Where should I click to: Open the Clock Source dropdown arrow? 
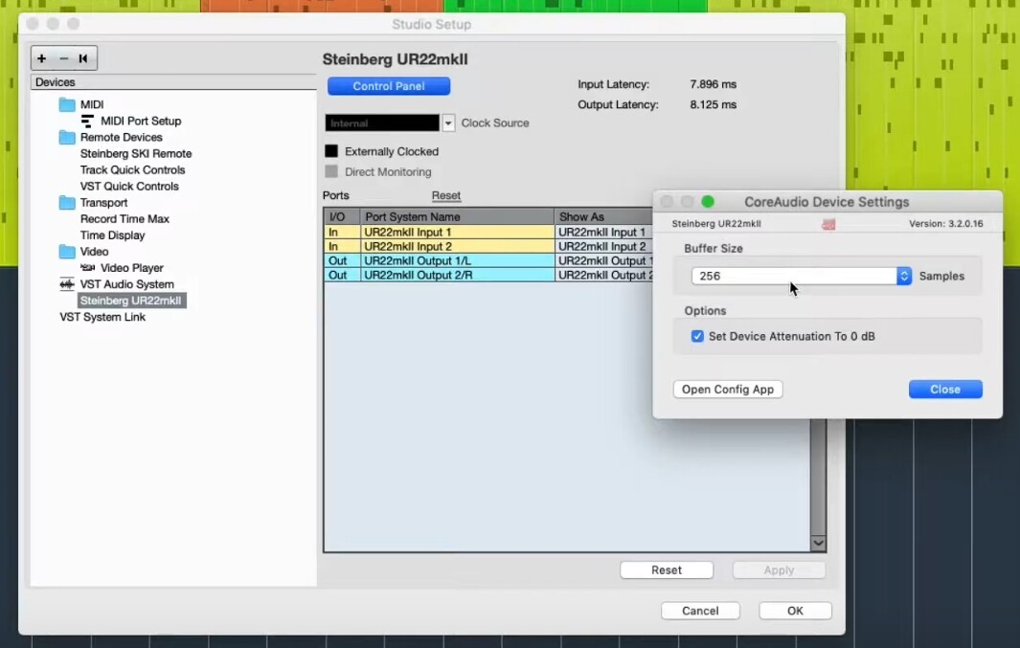(x=448, y=123)
